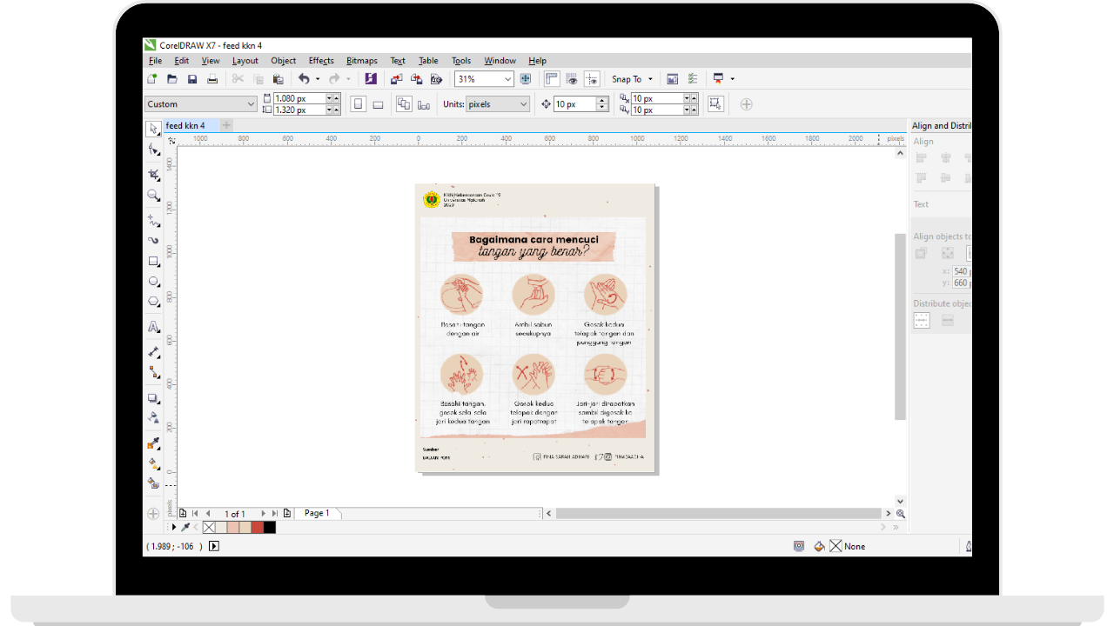
Task: Set Portrait page orientation
Action: pos(358,104)
